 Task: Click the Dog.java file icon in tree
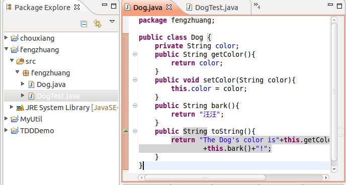tap(32, 84)
